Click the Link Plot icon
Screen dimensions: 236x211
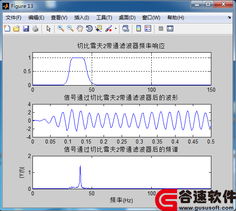pyautogui.click(x=126, y=28)
